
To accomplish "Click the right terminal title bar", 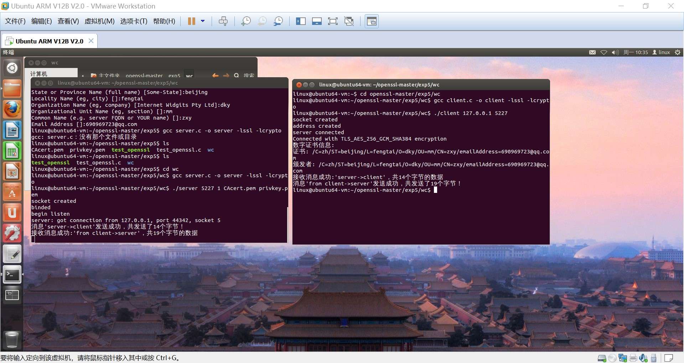I will [x=421, y=85].
